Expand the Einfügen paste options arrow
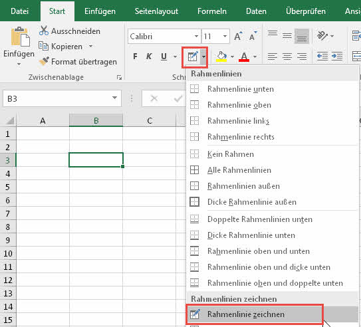This screenshot has height=327, width=361. pyautogui.click(x=19, y=64)
